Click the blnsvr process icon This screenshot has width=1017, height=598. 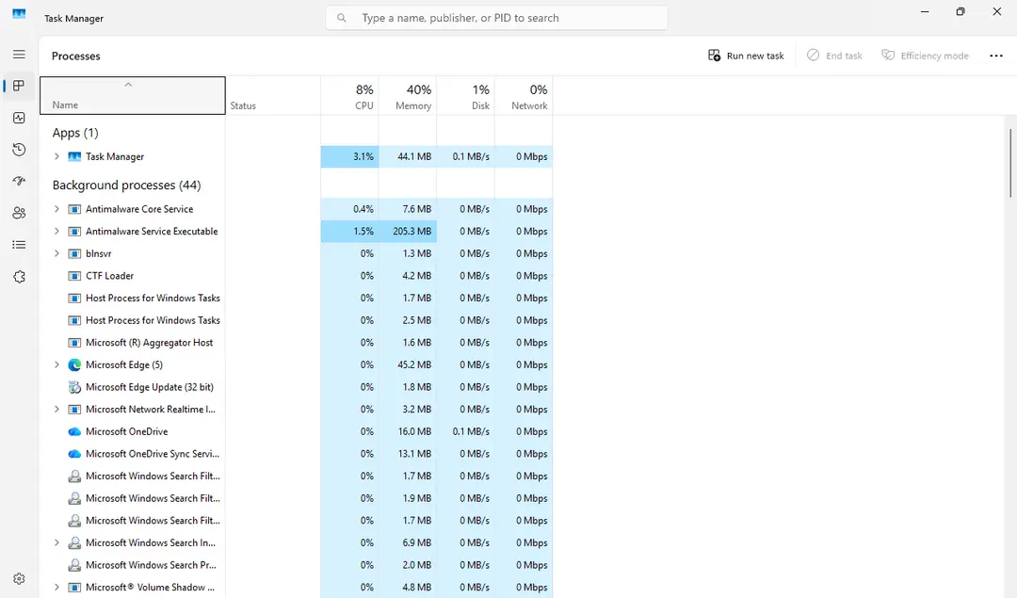click(x=74, y=253)
